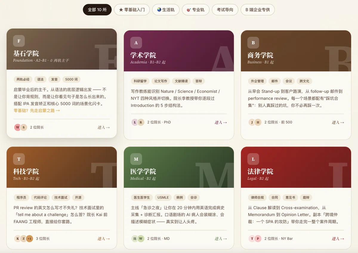Click the T avatar on 法律学院 card
The image size is (358, 253).
(x=252, y=239)
